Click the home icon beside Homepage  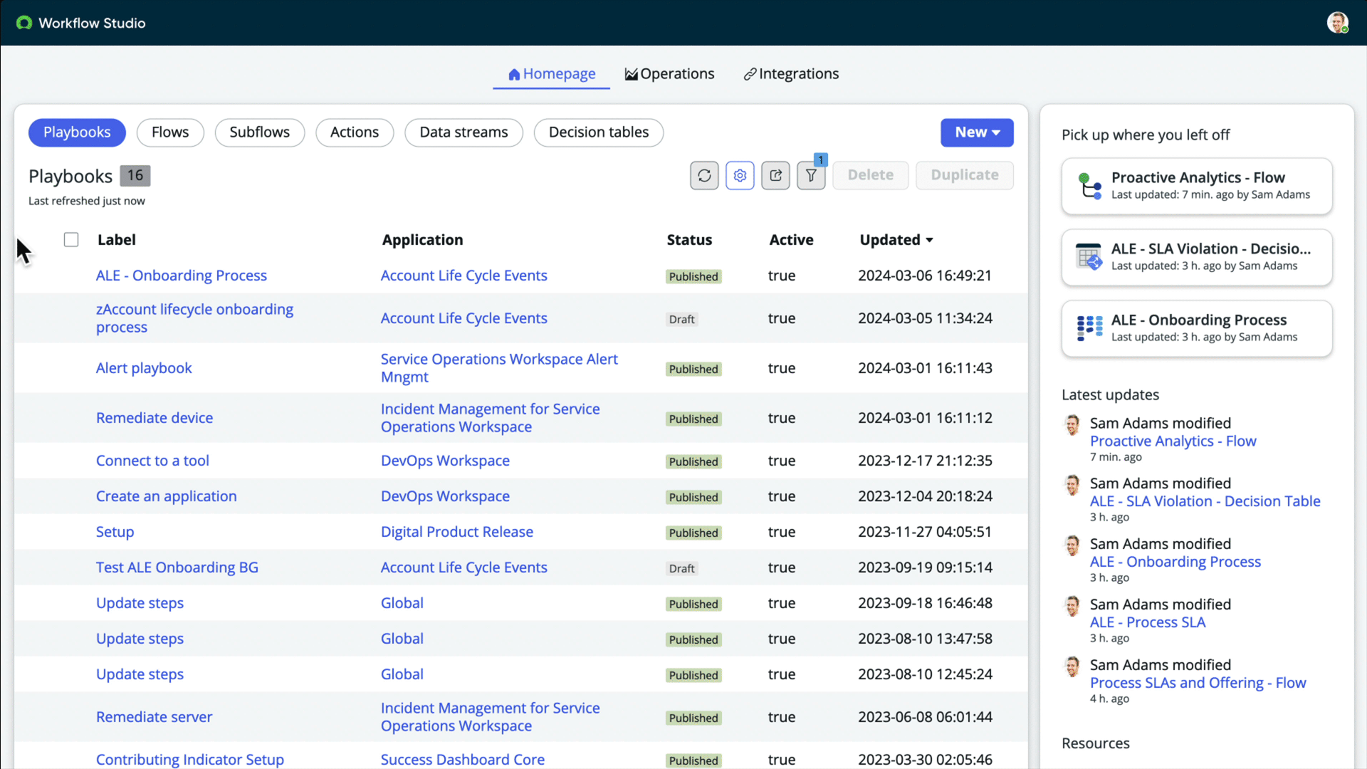[x=514, y=73]
